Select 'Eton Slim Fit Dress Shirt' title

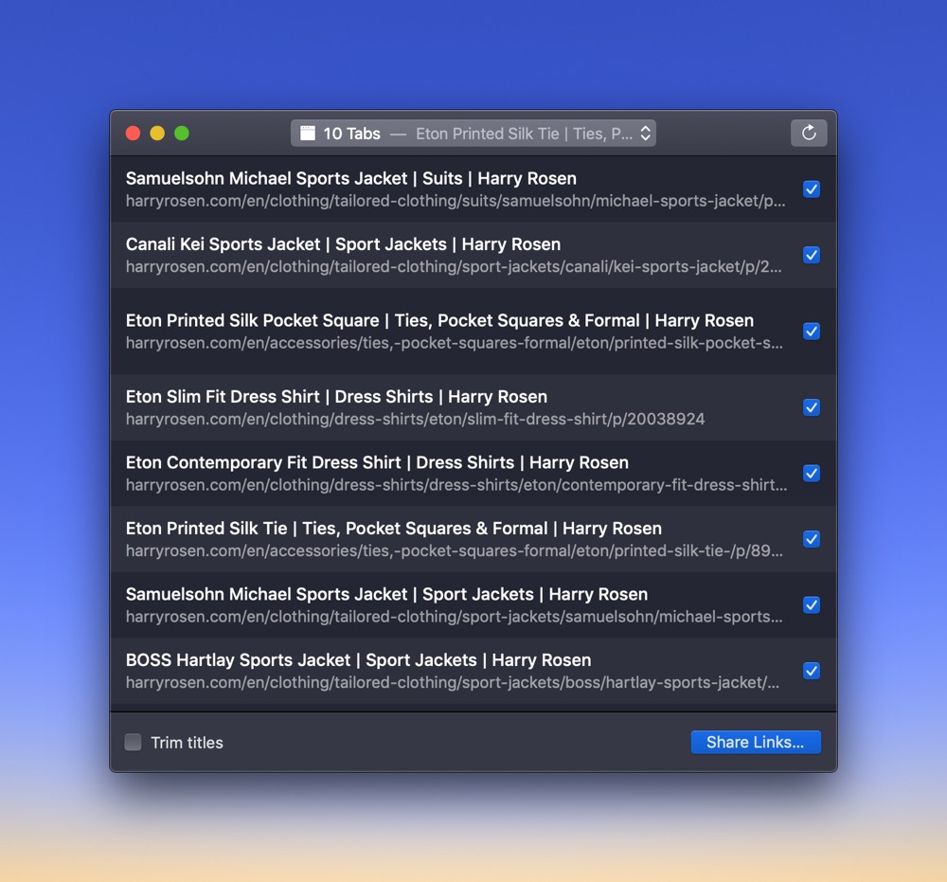click(x=336, y=397)
